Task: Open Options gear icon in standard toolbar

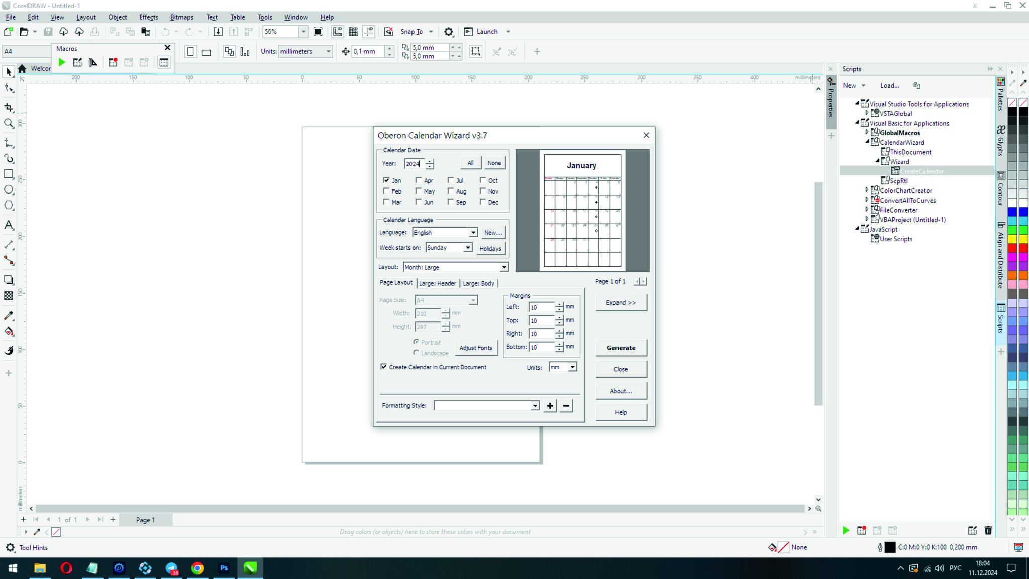Action: (x=448, y=32)
